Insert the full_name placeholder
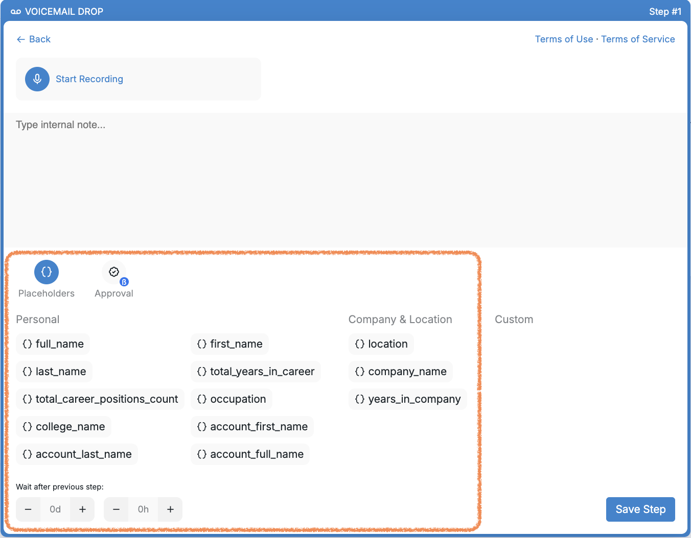691x538 pixels. 53,344
